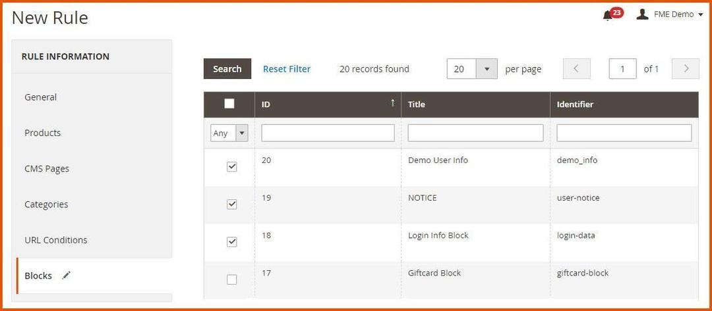Screen dimensions: 712x311
Task: Click the user account avatar icon
Action: coord(642,14)
